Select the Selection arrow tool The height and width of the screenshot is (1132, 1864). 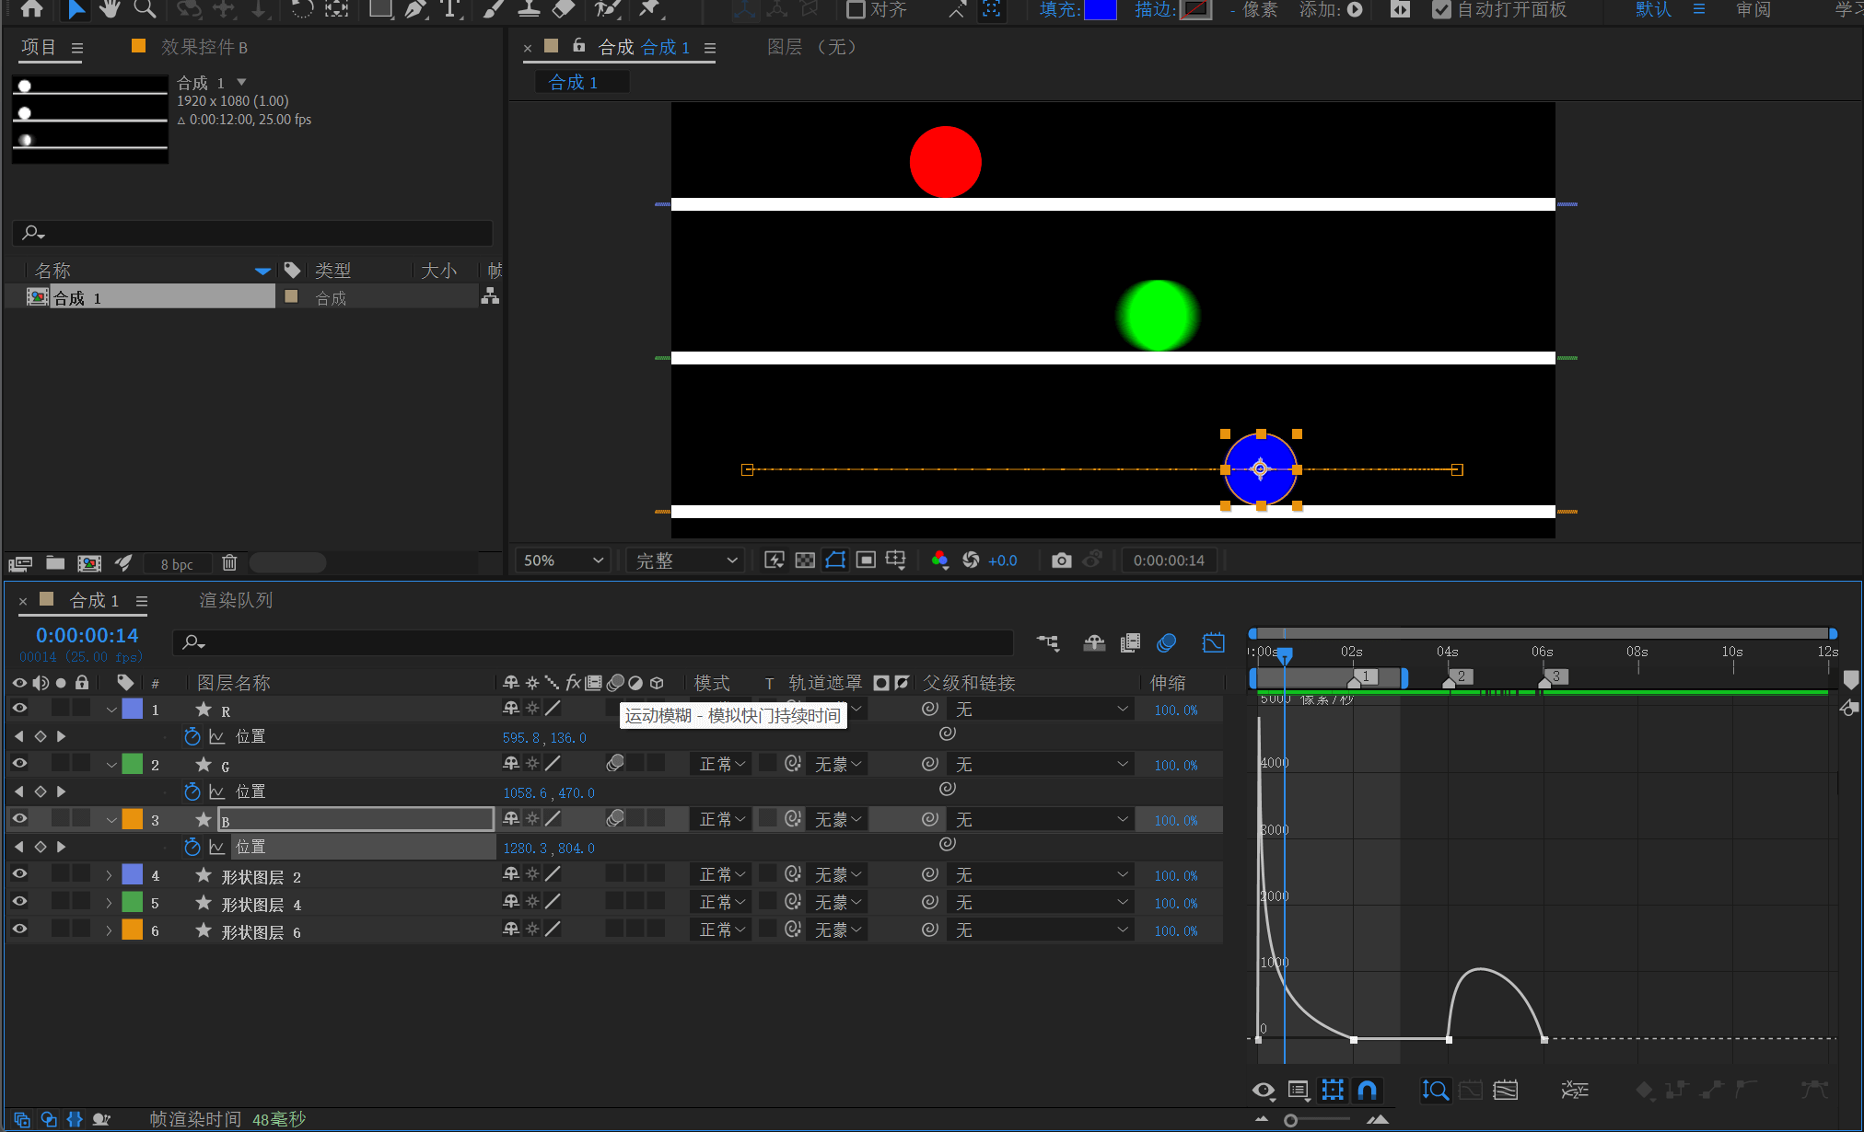click(76, 9)
